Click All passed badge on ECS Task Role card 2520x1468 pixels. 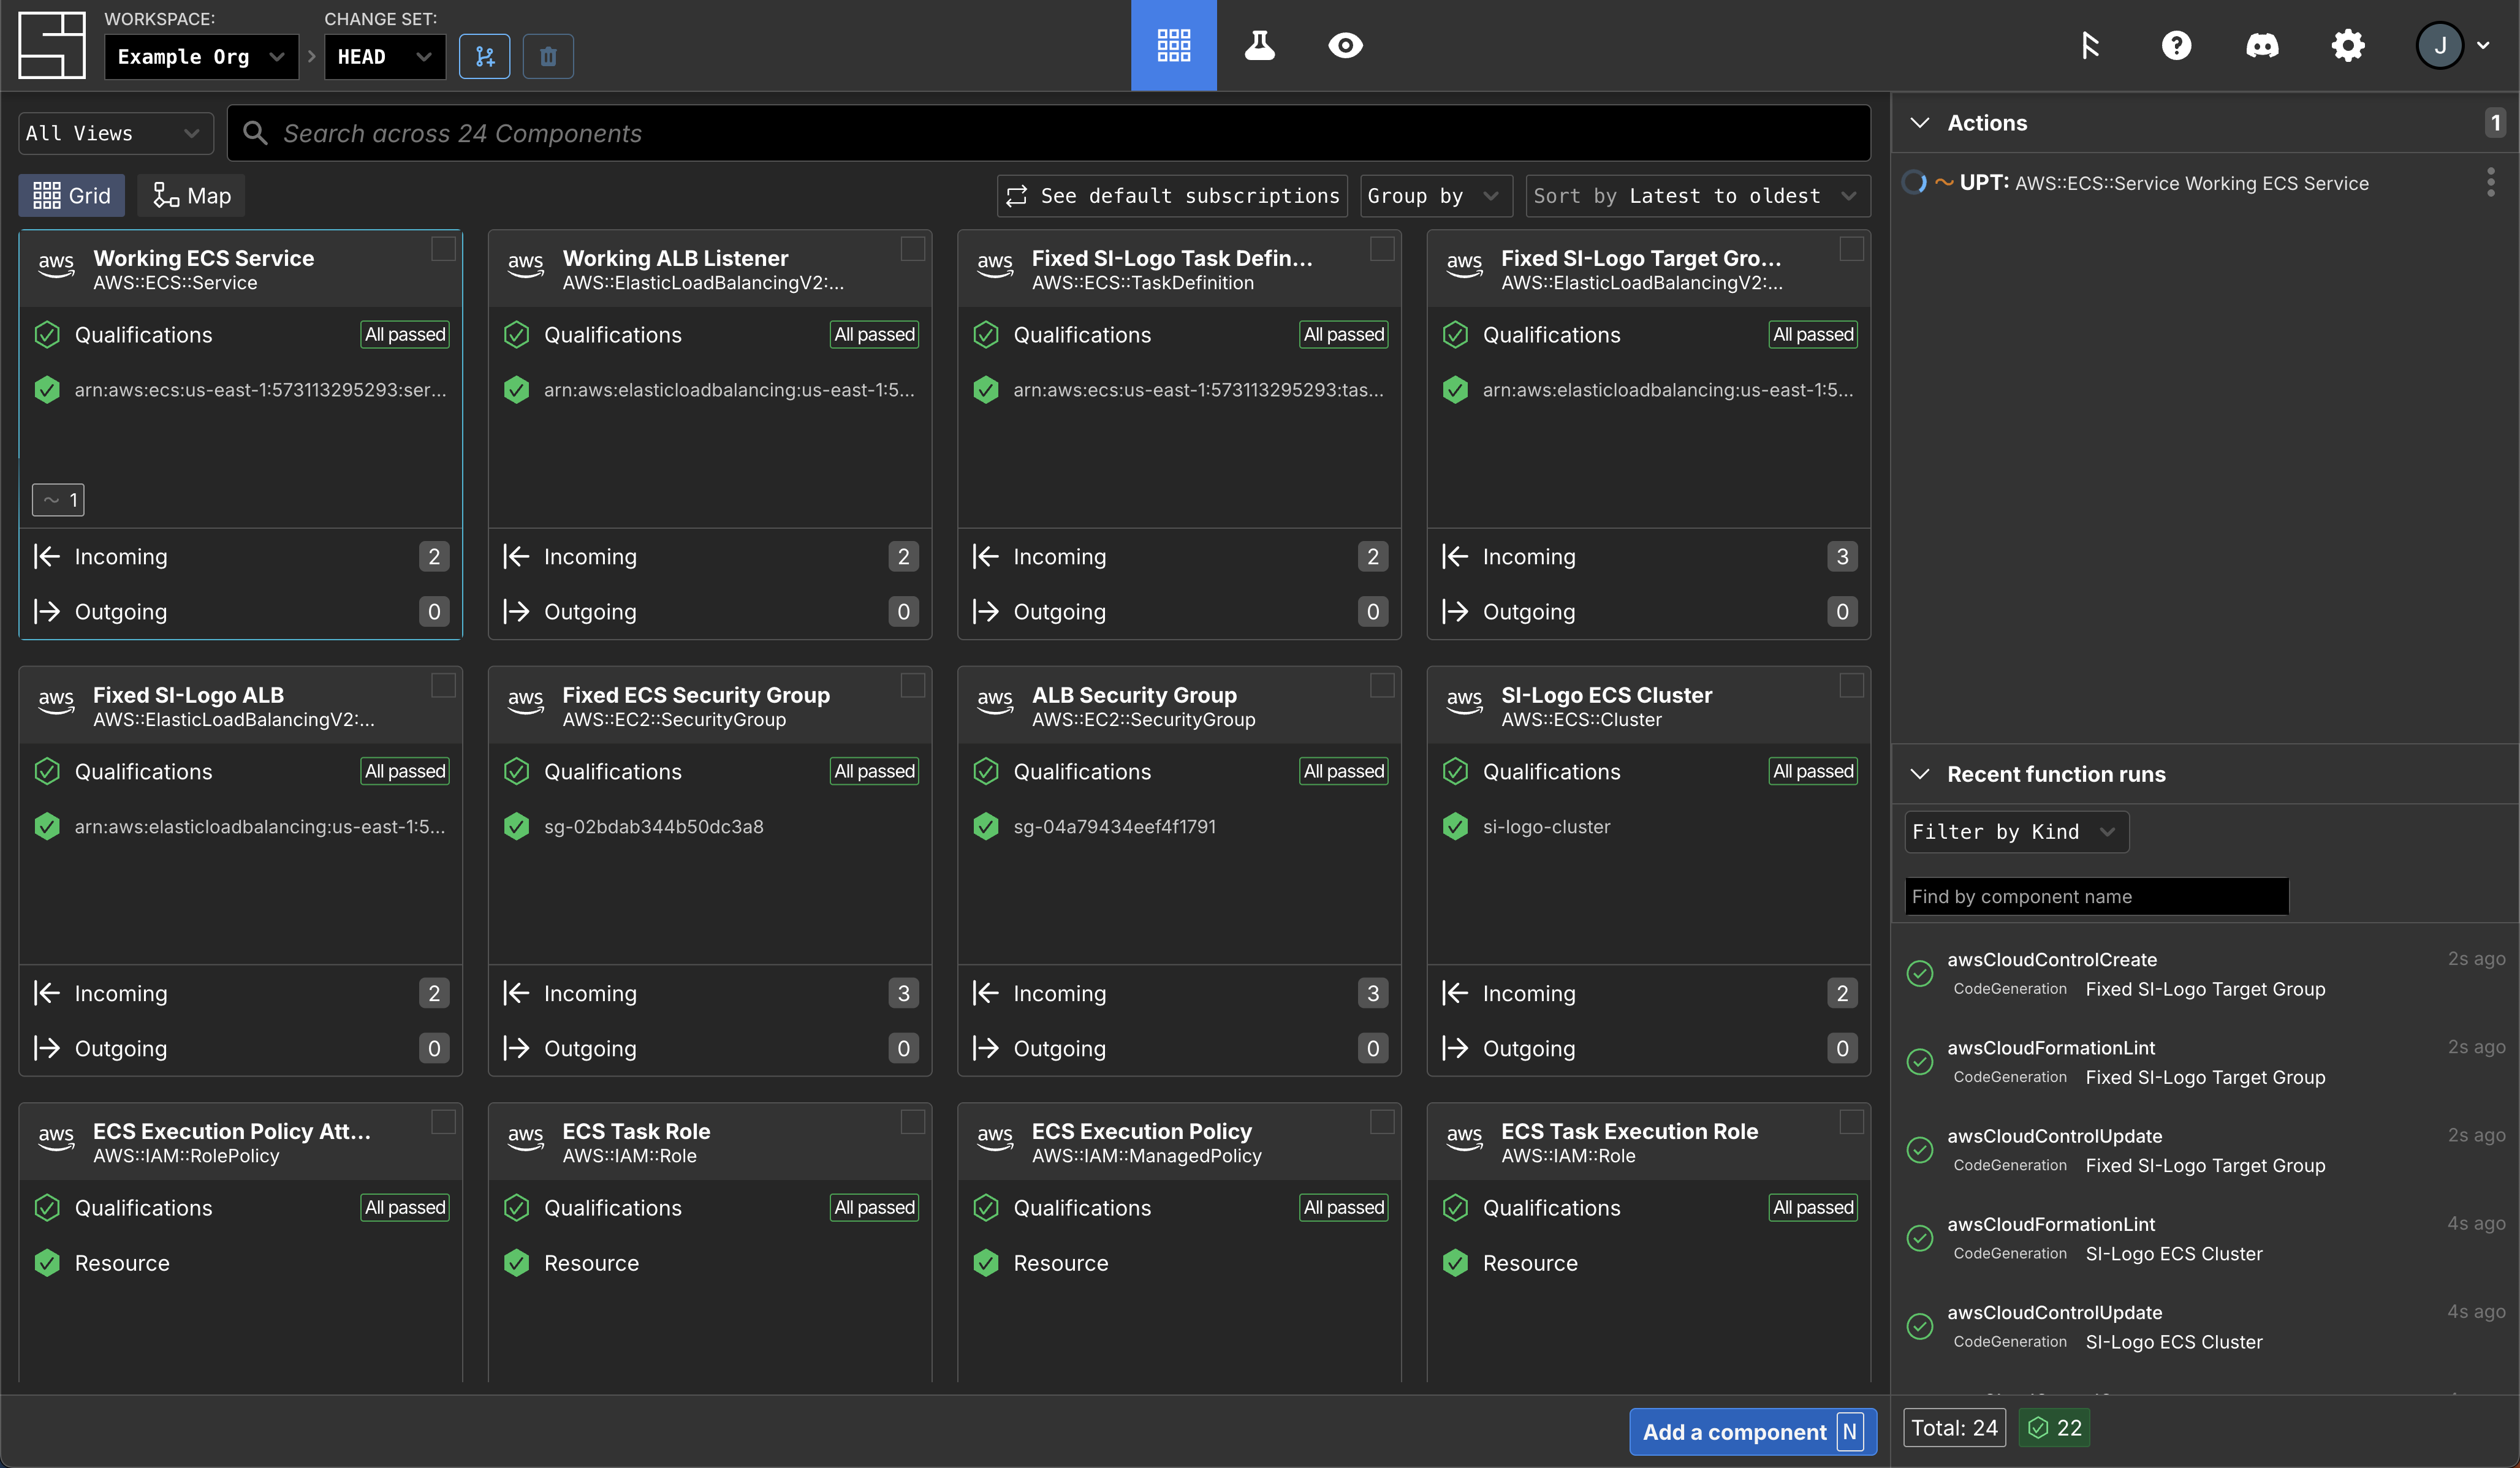pyautogui.click(x=874, y=1207)
